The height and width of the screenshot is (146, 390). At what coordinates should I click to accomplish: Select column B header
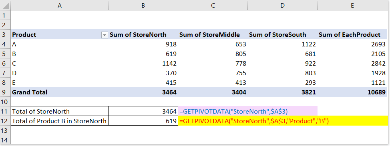(x=143, y=5)
